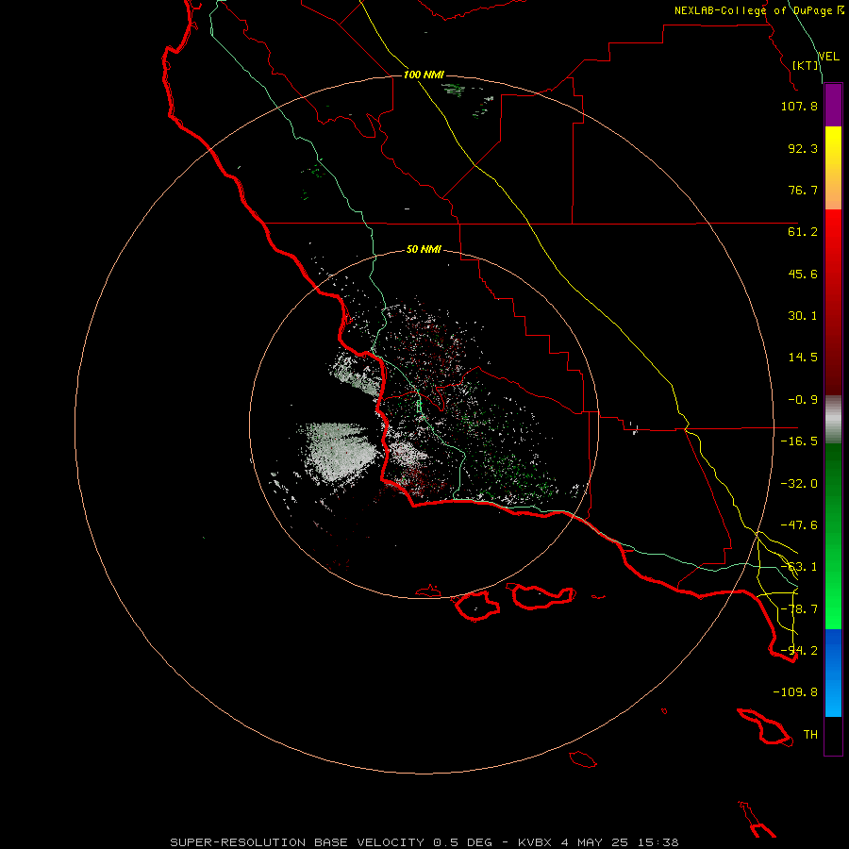Screen dimensions: 849x849
Task: Click the -32.0 scale value
Action: pyautogui.click(x=799, y=484)
